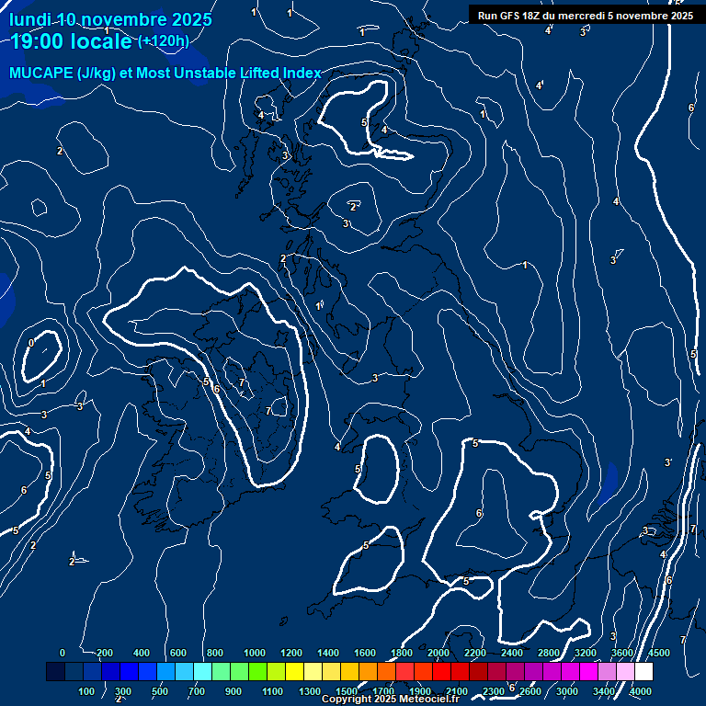This screenshot has height=706, width=706.
Task: Click the legend value '1200'
Action: pos(291,653)
